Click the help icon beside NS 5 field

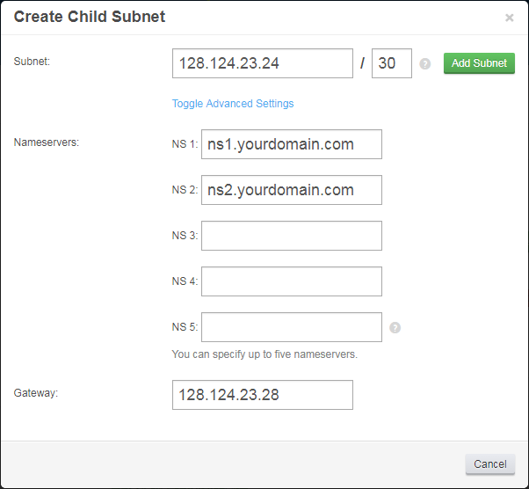point(395,327)
